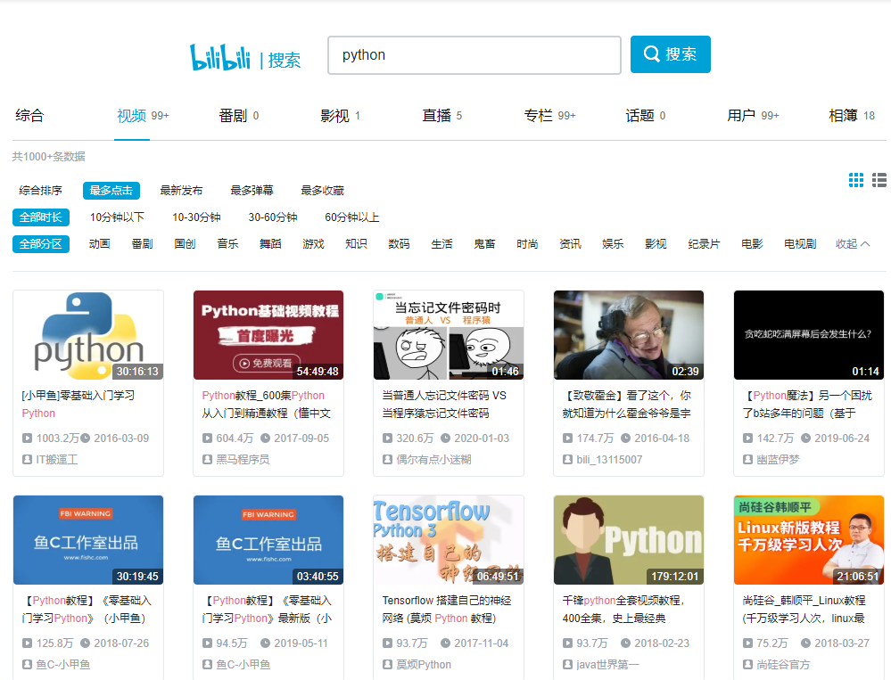Open the 综合 tab
The height and width of the screenshot is (680, 891).
tap(29, 116)
